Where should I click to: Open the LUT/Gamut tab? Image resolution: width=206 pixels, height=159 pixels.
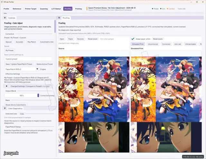point(56,9)
